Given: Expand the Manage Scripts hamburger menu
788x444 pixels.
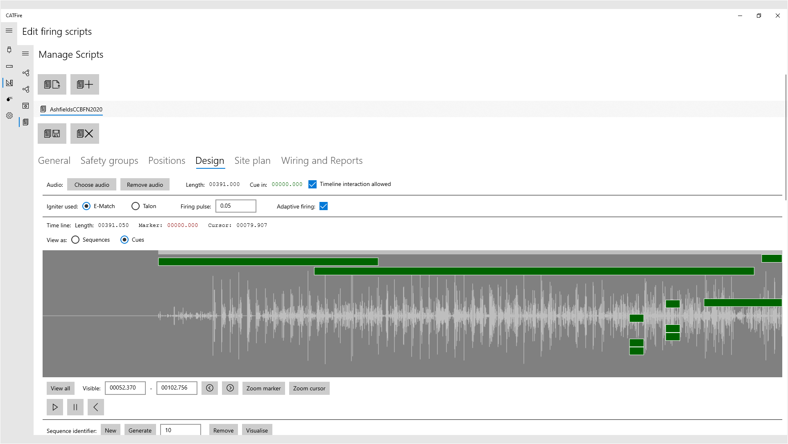Looking at the screenshot, I should tap(25, 54).
